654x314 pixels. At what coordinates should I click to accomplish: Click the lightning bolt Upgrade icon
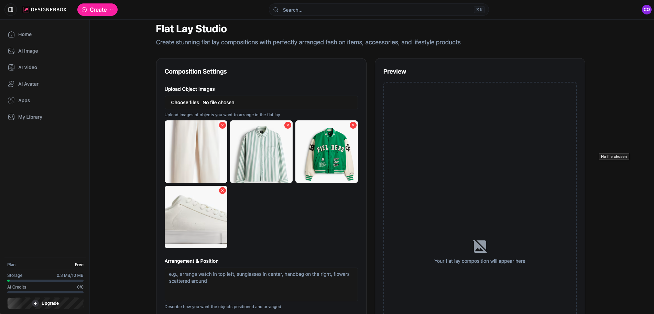coord(35,303)
